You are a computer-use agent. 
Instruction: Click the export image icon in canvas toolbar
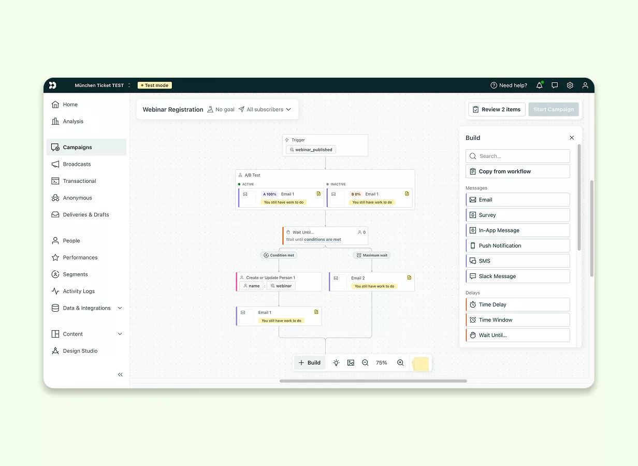[x=351, y=362]
